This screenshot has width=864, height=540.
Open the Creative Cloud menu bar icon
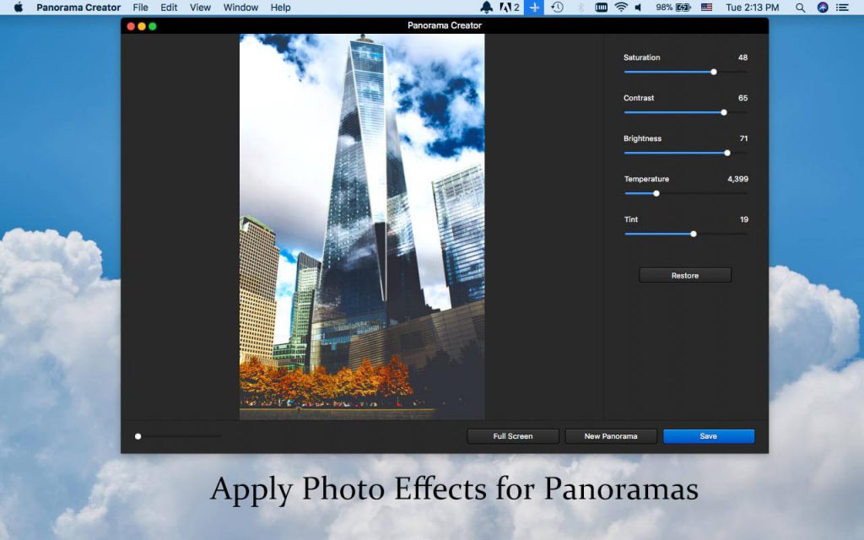pyautogui.click(x=507, y=8)
